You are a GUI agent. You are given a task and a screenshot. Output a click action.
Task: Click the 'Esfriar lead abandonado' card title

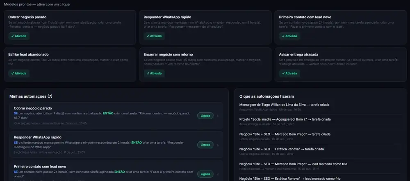point(29,54)
